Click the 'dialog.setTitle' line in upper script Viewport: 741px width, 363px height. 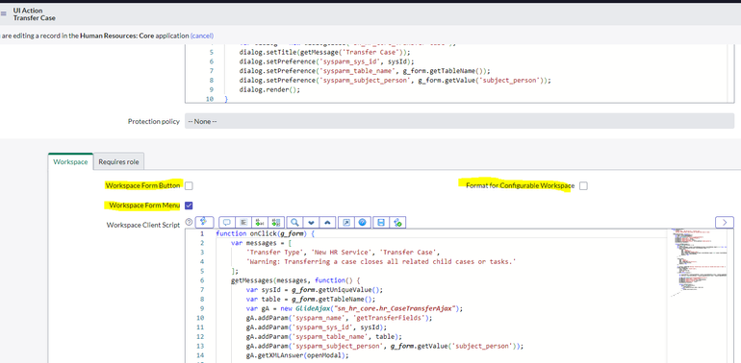pyautogui.click(x=325, y=52)
